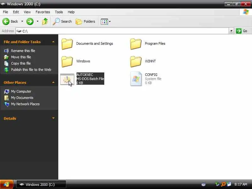252x189 pixels.
Task: Expand the Address bar dropdown
Action: (231, 31)
